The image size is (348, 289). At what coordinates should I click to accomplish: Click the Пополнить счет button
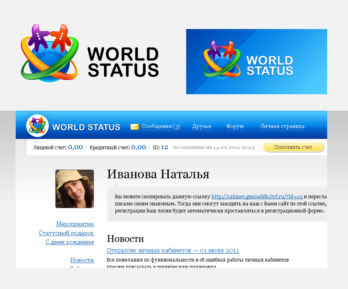(293, 147)
